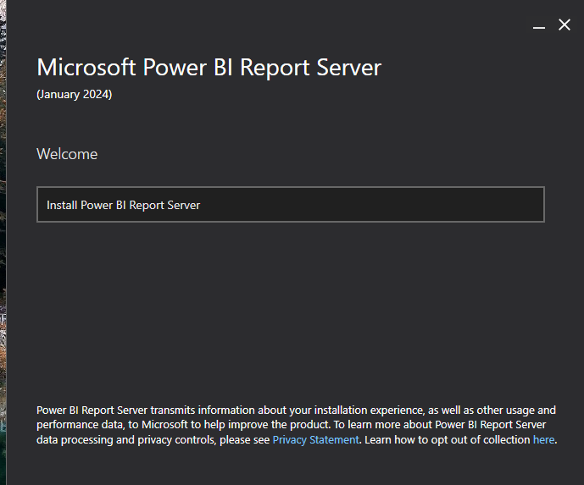Click the 'Welcome' heading
584x485 pixels.
click(67, 154)
